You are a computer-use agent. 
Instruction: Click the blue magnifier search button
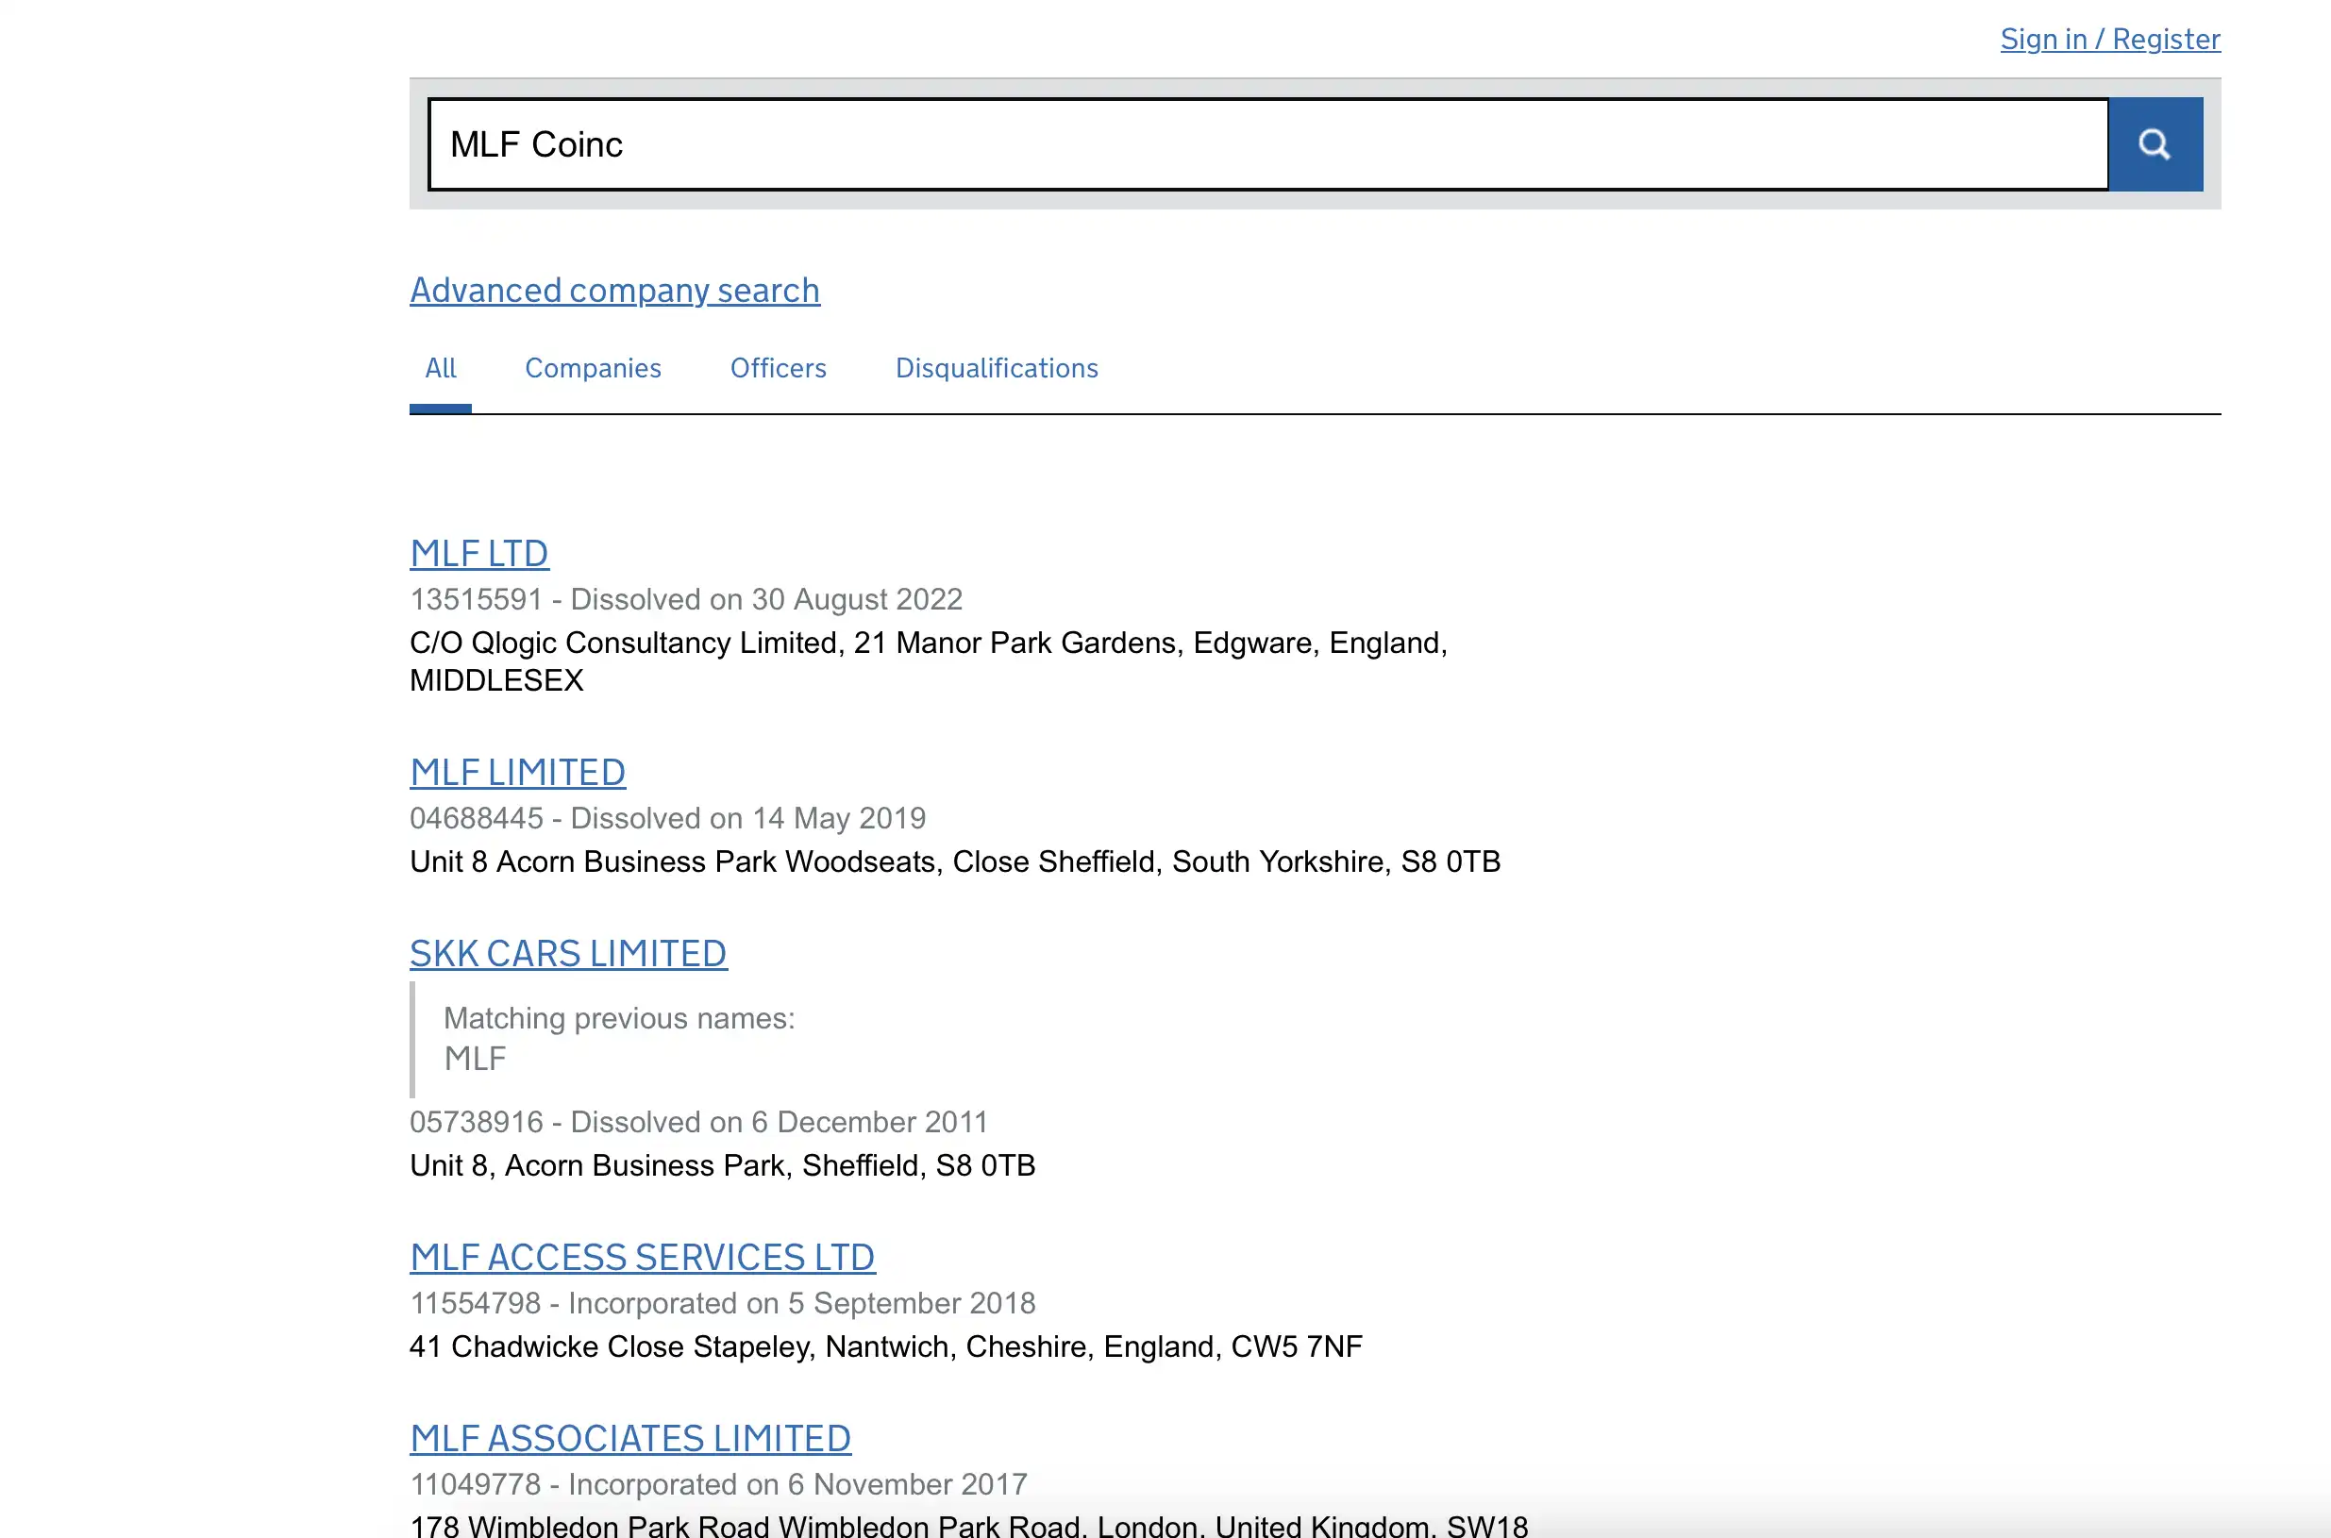pos(2155,144)
